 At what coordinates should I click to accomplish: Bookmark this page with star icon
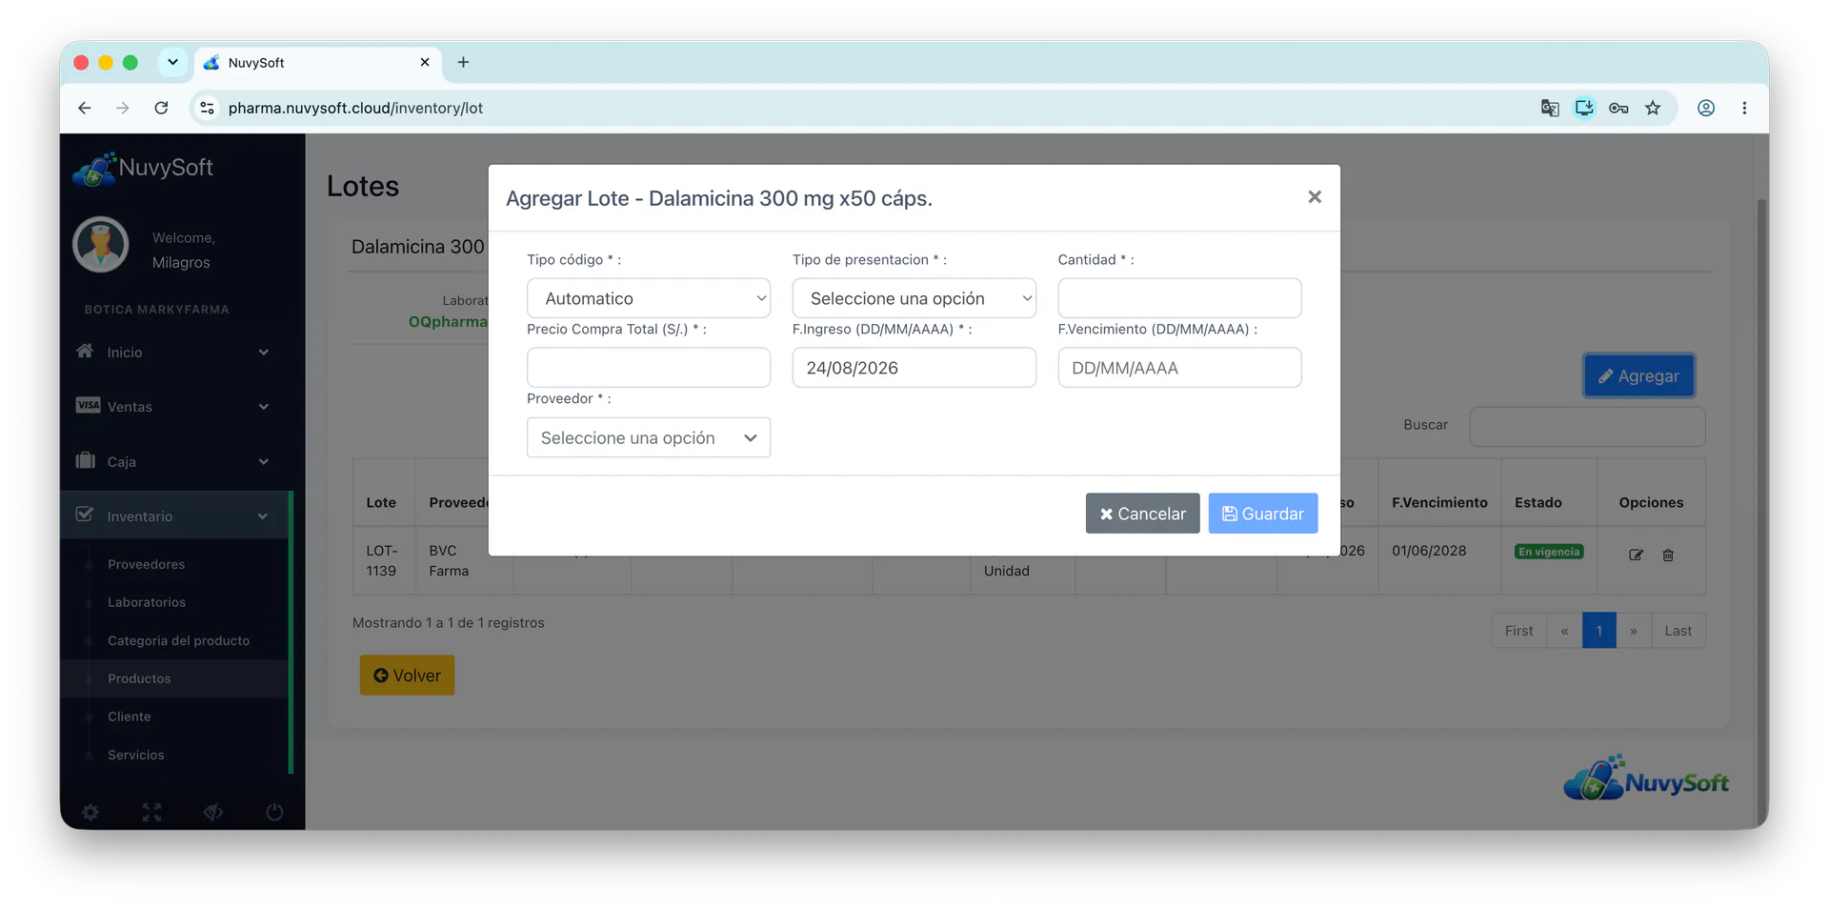[x=1653, y=109]
